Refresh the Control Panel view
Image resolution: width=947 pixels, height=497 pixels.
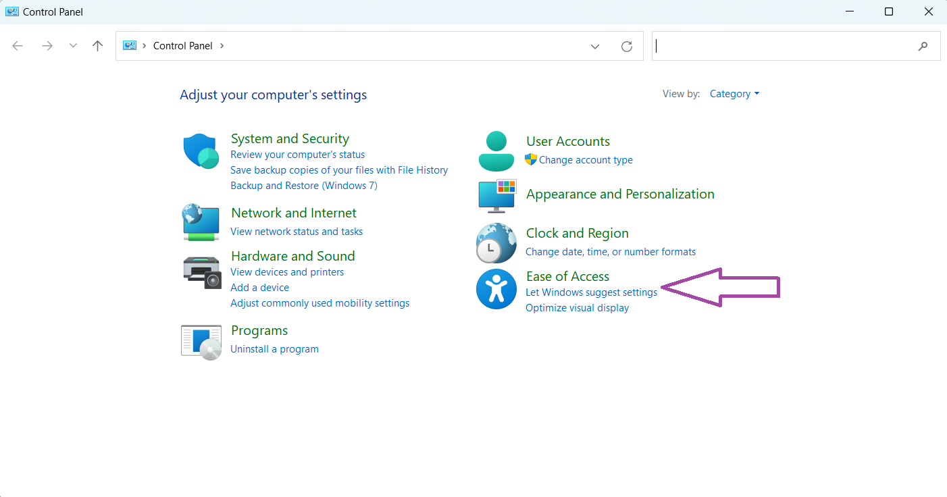627,46
